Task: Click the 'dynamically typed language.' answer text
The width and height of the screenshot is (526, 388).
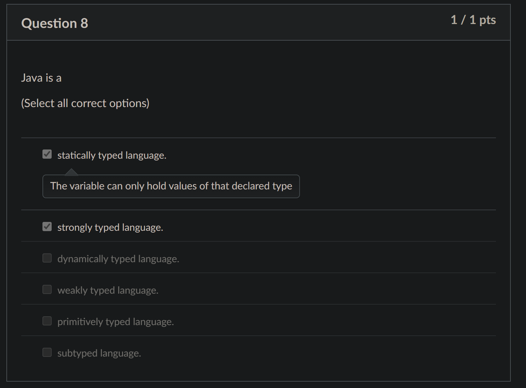Action: click(118, 259)
